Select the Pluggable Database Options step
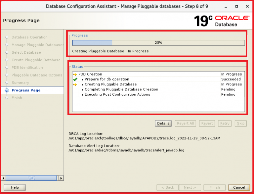This screenshot has height=194, width=254. click(x=37, y=75)
